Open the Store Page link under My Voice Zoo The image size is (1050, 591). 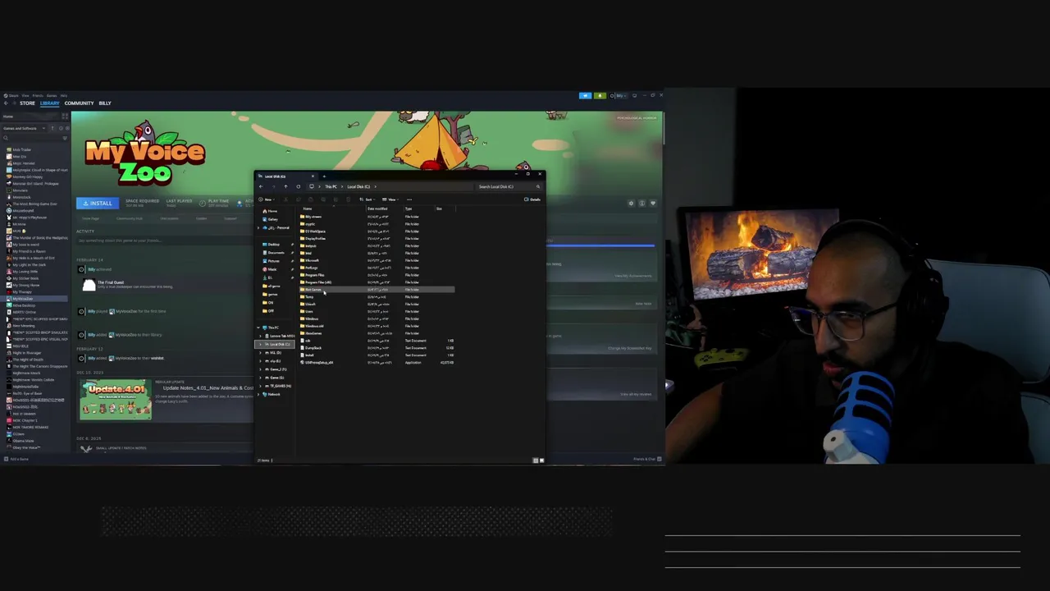click(x=90, y=218)
